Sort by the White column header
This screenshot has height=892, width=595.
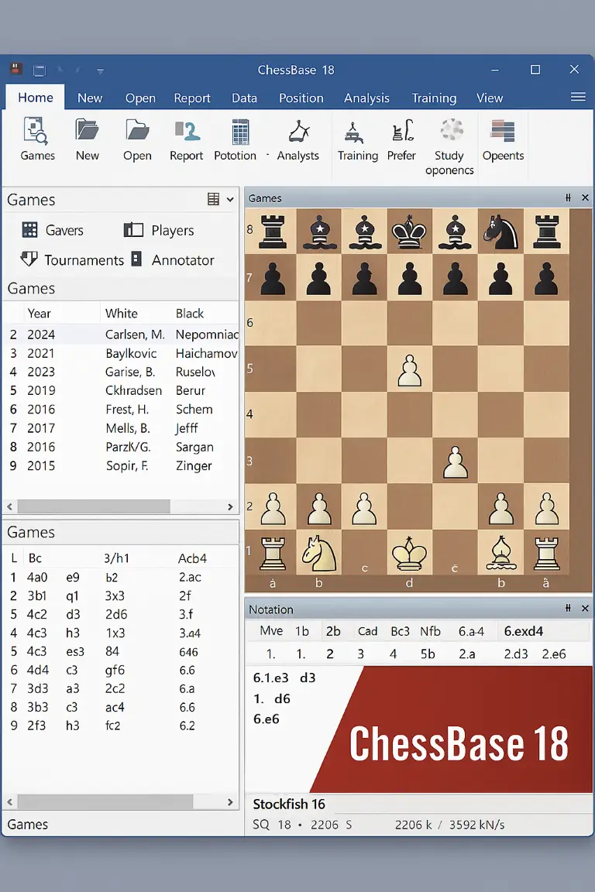point(122,314)
